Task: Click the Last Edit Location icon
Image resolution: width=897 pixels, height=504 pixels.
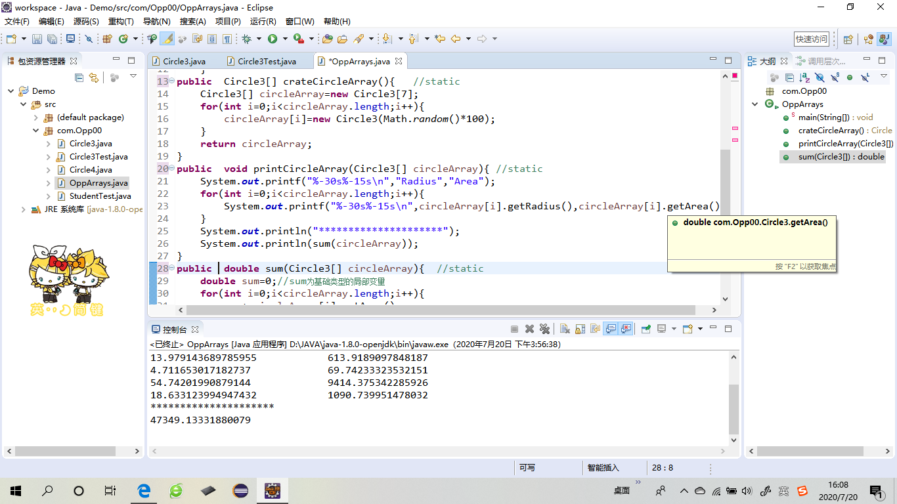Action: [x=439, y=39]
